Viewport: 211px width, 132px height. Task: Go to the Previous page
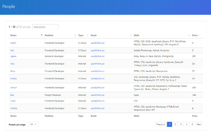tap(161, 124)
